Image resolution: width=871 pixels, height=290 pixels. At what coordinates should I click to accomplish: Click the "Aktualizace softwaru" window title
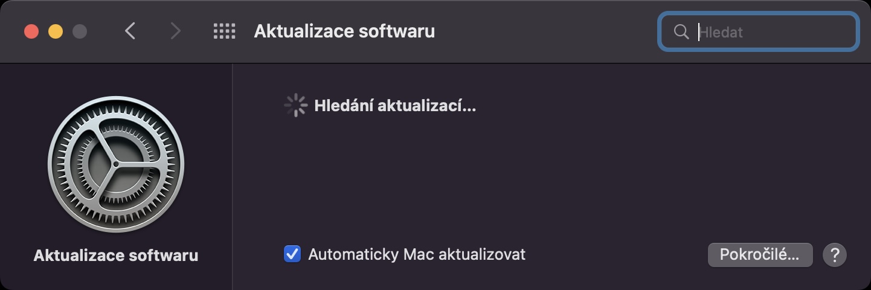click(344, 31)
